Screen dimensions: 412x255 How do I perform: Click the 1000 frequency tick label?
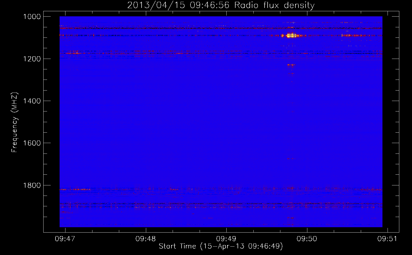[32, 17]
